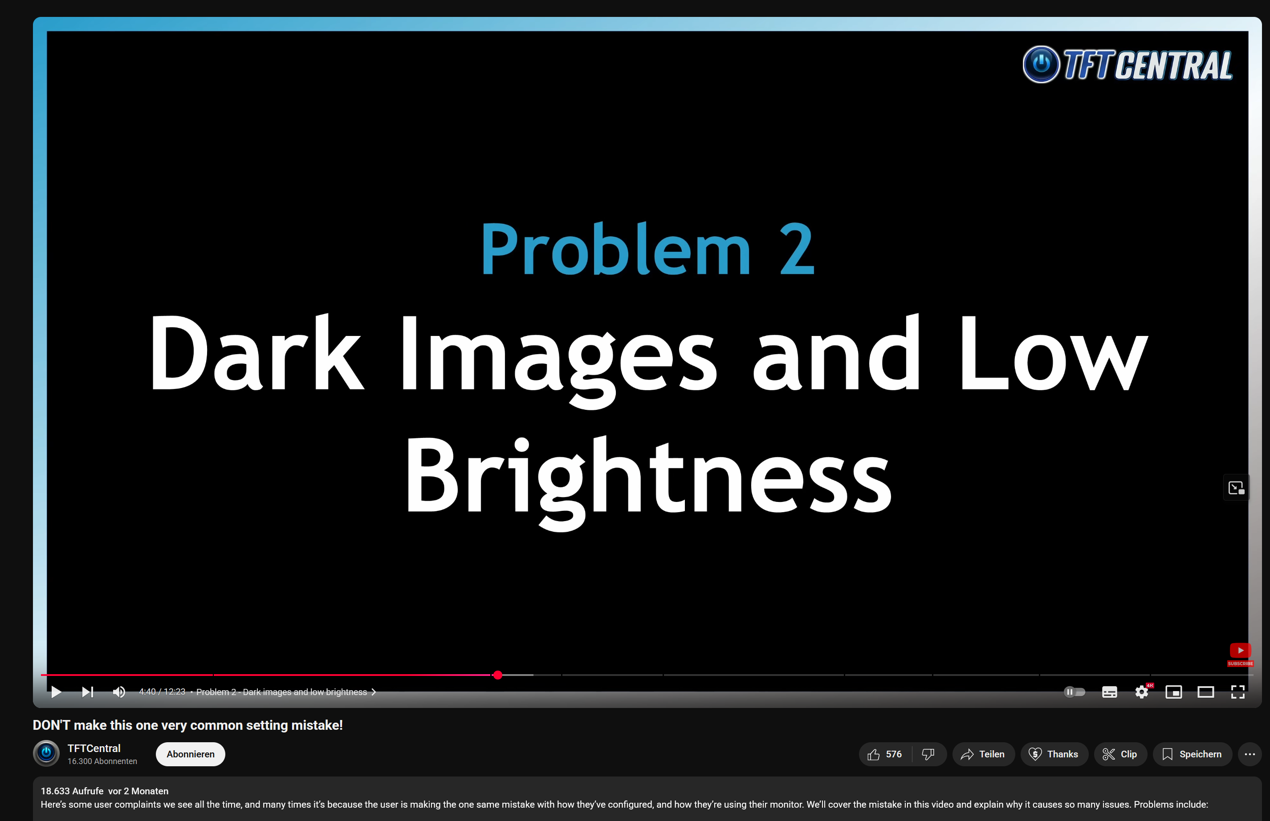Share the video via Teilen
Viewport: 1270px width, 821px height.
[983, 754]
